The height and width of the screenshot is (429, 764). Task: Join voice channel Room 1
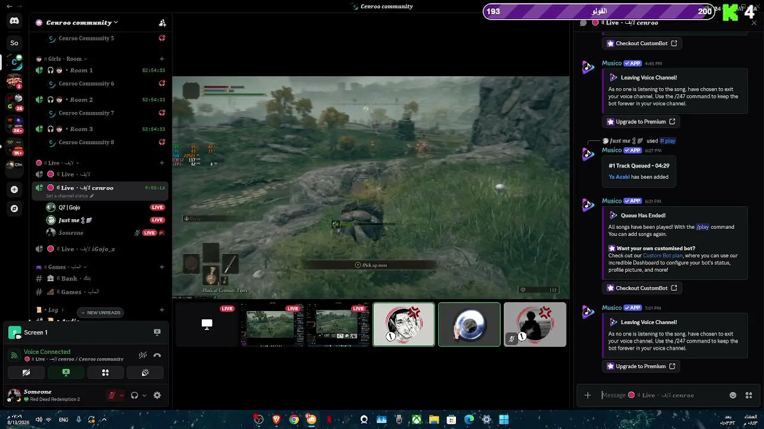pyautogui.click(x=100, y=70)
